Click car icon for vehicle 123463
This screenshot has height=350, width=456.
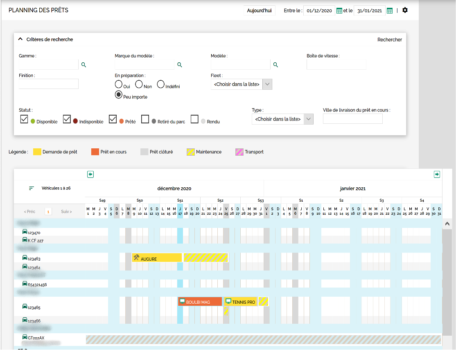[25, 257]
